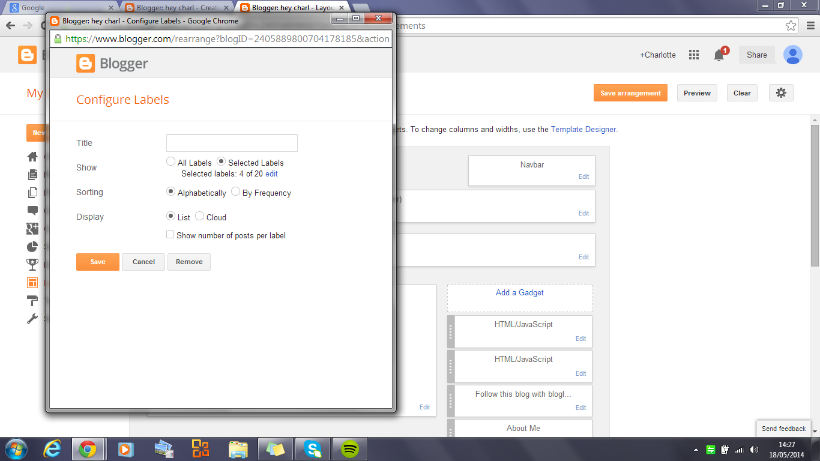Click the Share button

[756, 55]
